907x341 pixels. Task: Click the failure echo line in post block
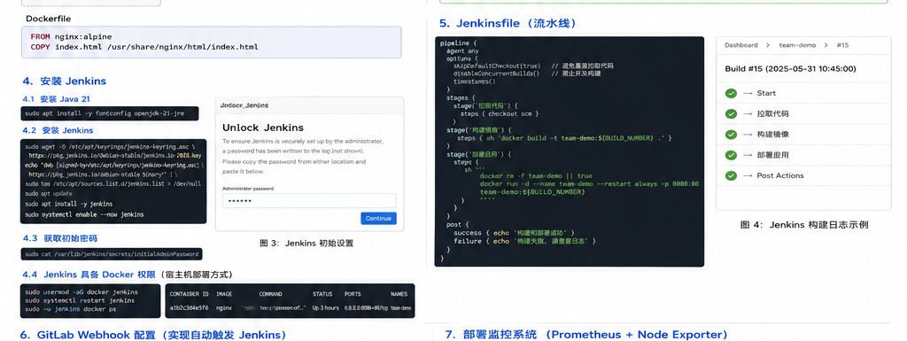[x=524, y=241]
